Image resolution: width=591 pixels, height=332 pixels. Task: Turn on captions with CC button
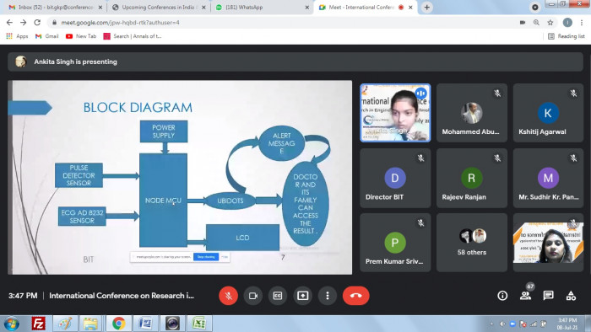[278, 296]
